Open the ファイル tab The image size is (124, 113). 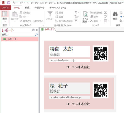point(6,8)
